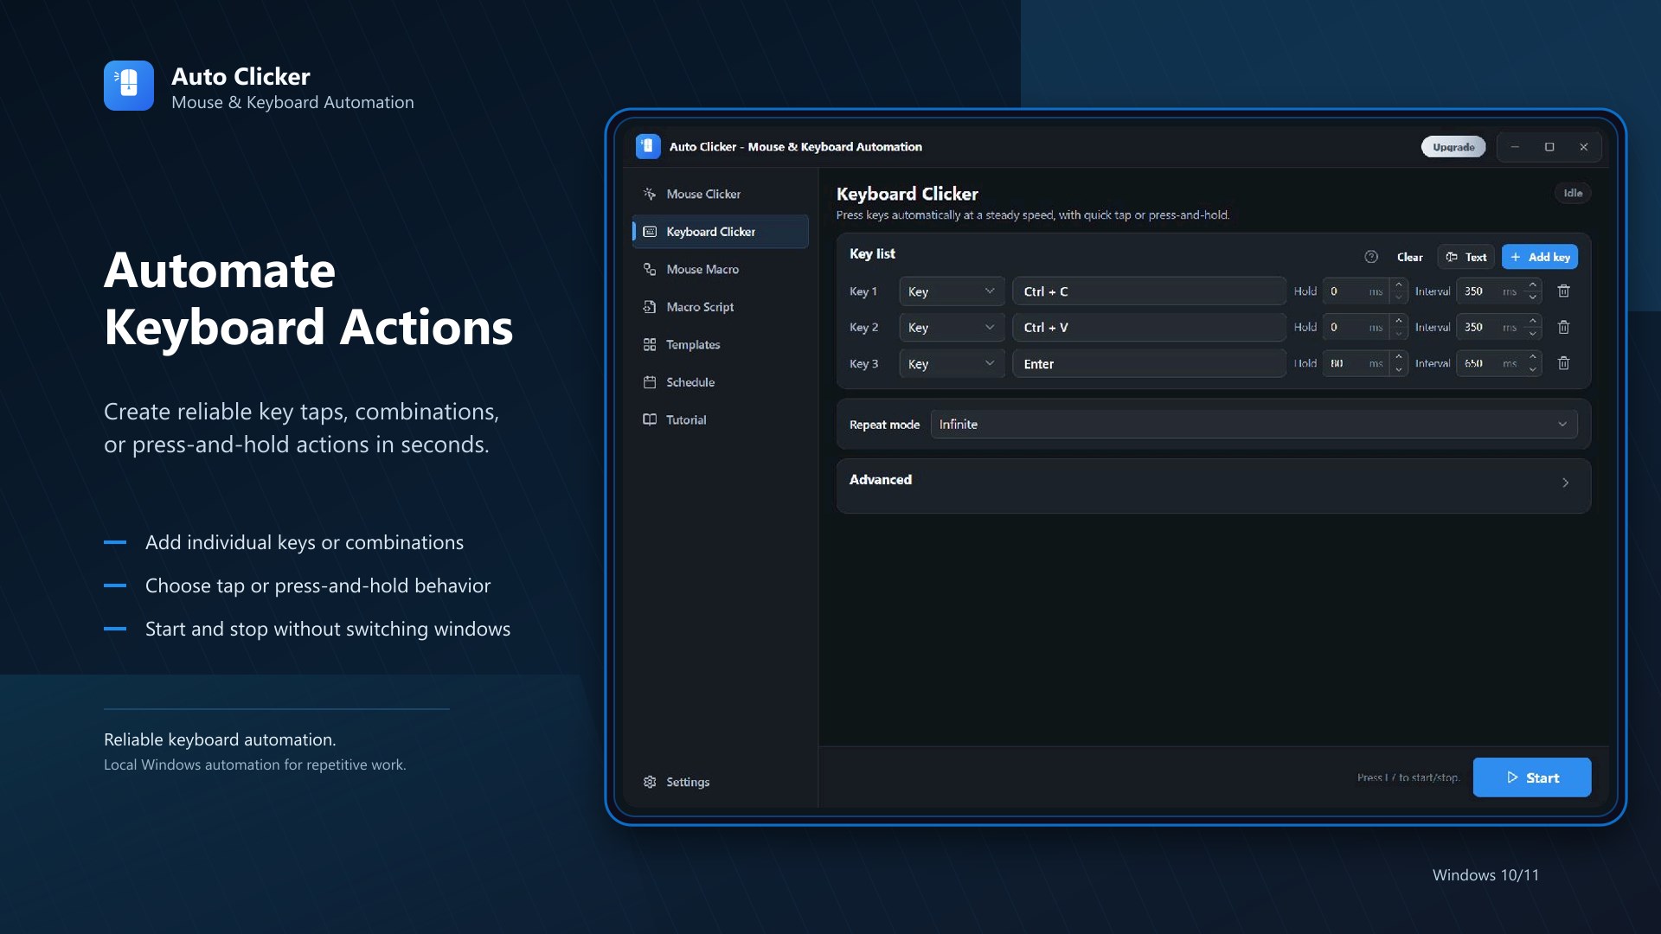The width and height of the screenshot is (1661, 934).
Task: Add a new key with Add key
Action: (x=1540, y=257)
